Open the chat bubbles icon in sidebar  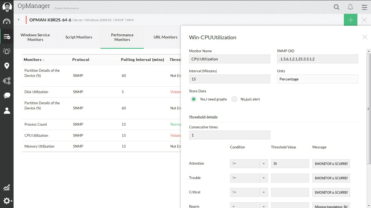click(x=7, y=96)
